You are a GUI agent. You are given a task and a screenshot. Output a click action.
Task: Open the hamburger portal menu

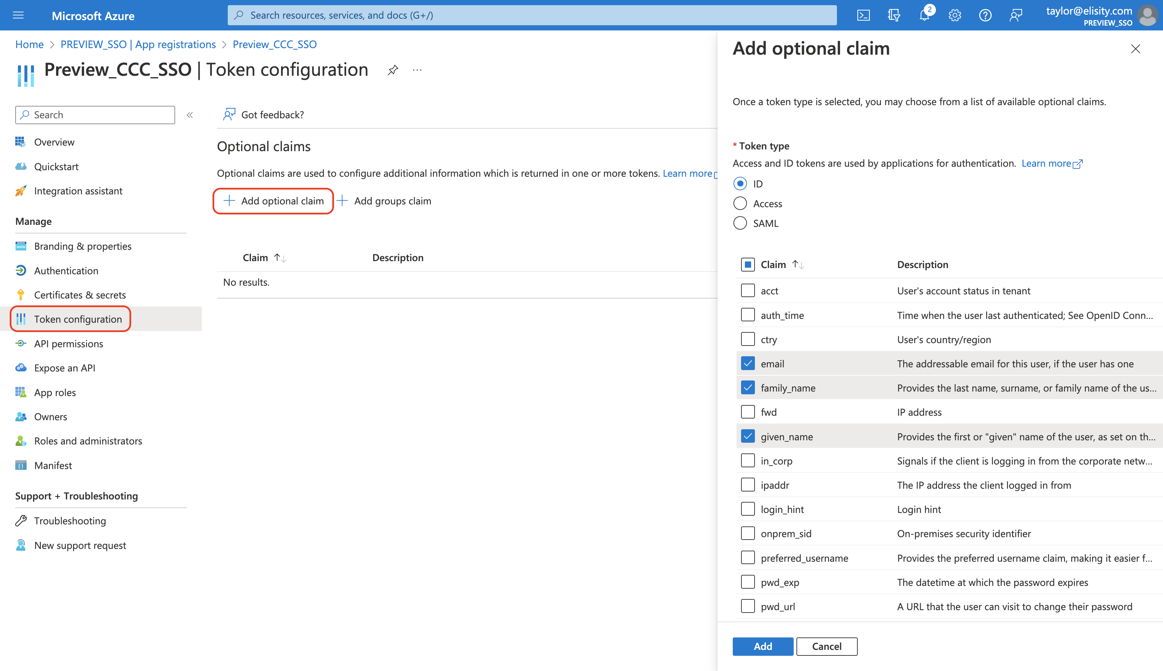(18, 15)
